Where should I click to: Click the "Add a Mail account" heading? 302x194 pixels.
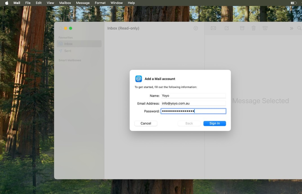pyautogui.click(x=160, y=79)
